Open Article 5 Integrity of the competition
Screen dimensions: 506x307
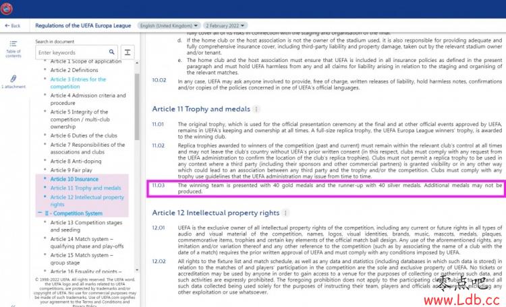pyautogui.click(x=80, y=119)
